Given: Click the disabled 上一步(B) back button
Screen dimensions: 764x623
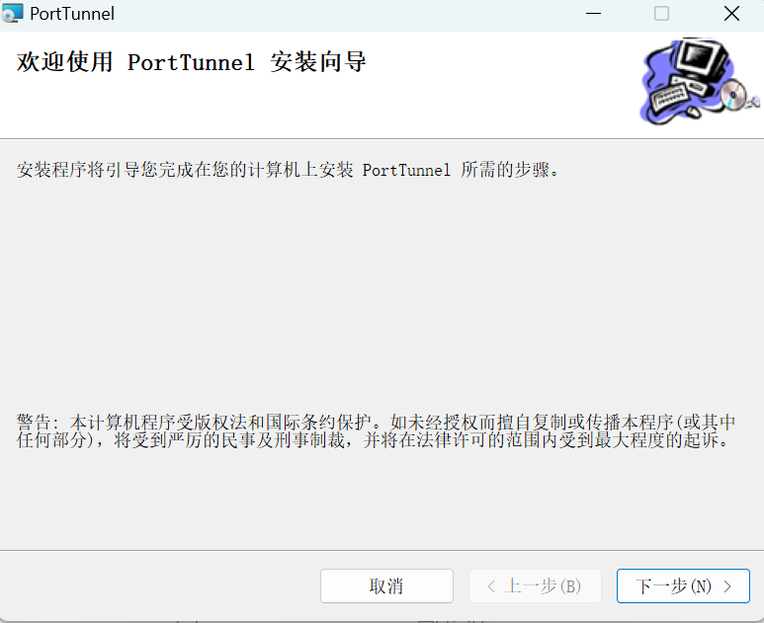Looking at the screenshot, I should (x=535, y=586).
